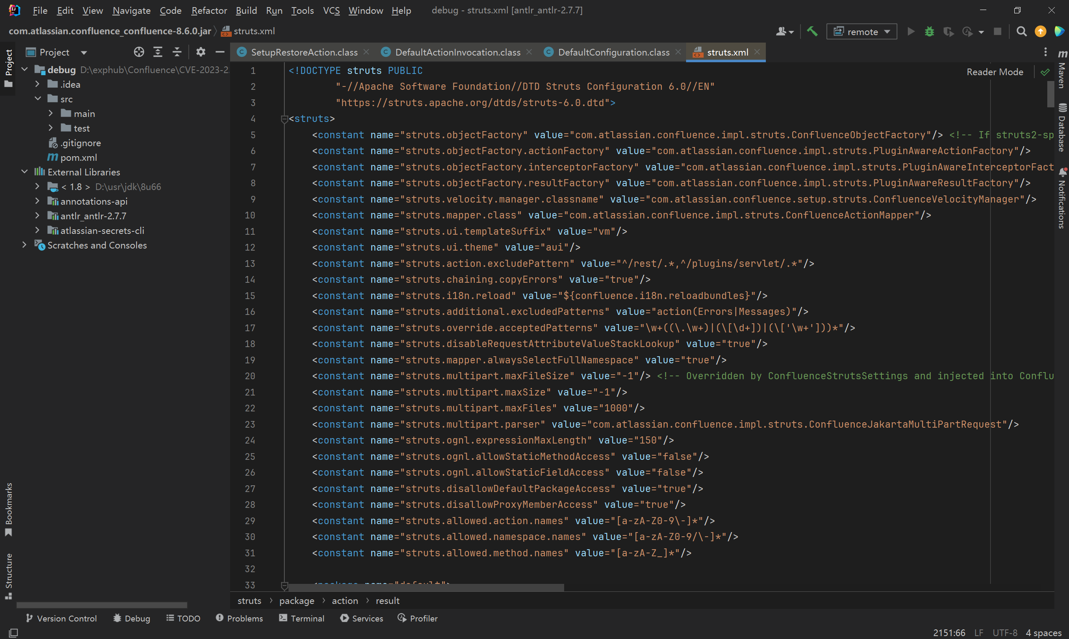Click the inspections green checkmark
Viewport: 1069px width, 639px height.
pyautogui.click(x=1045, y=72)
